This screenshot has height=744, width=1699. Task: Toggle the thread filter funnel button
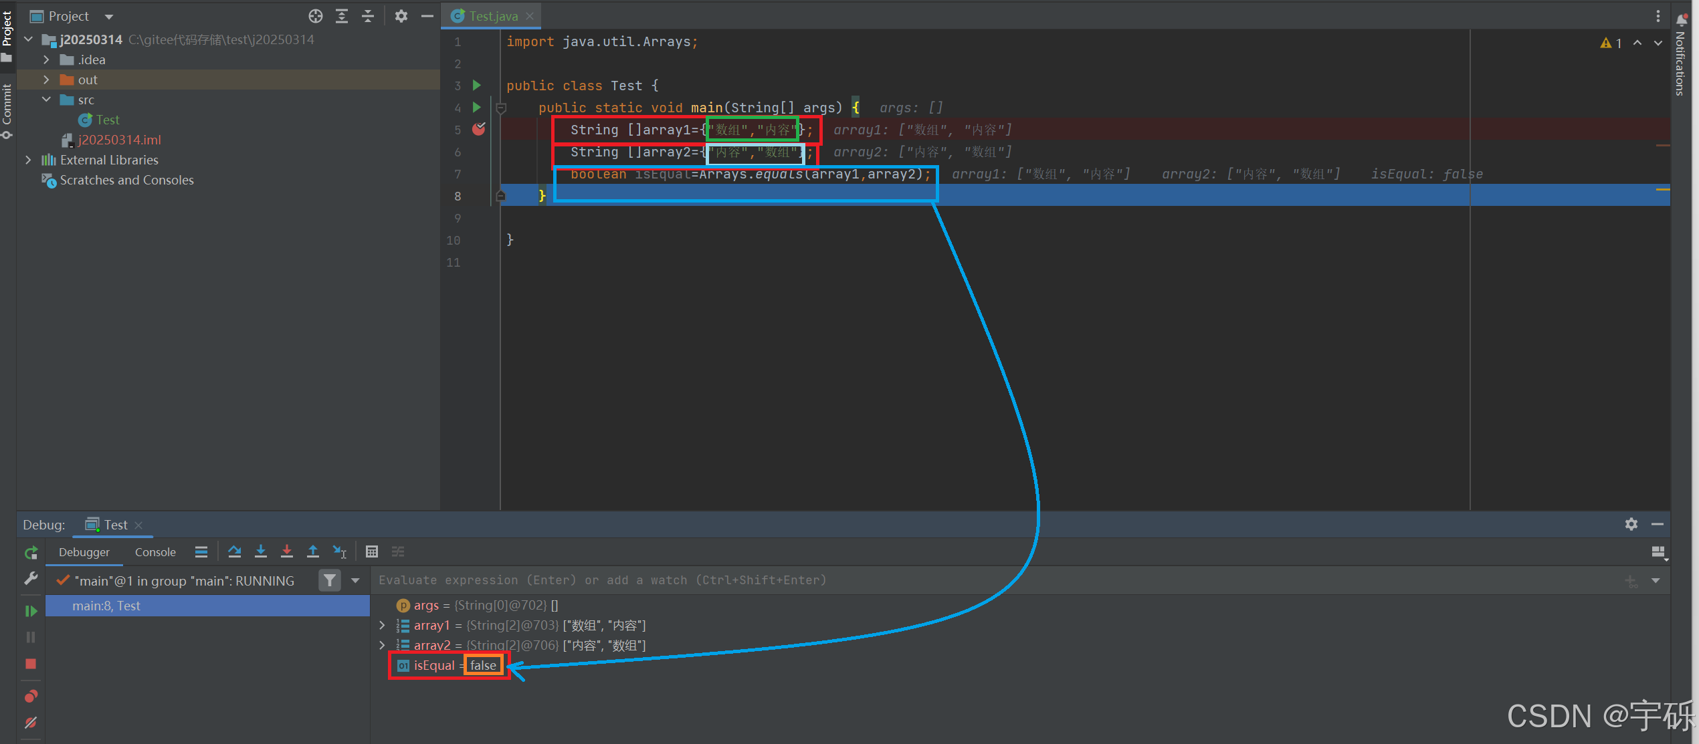(330, 580)
